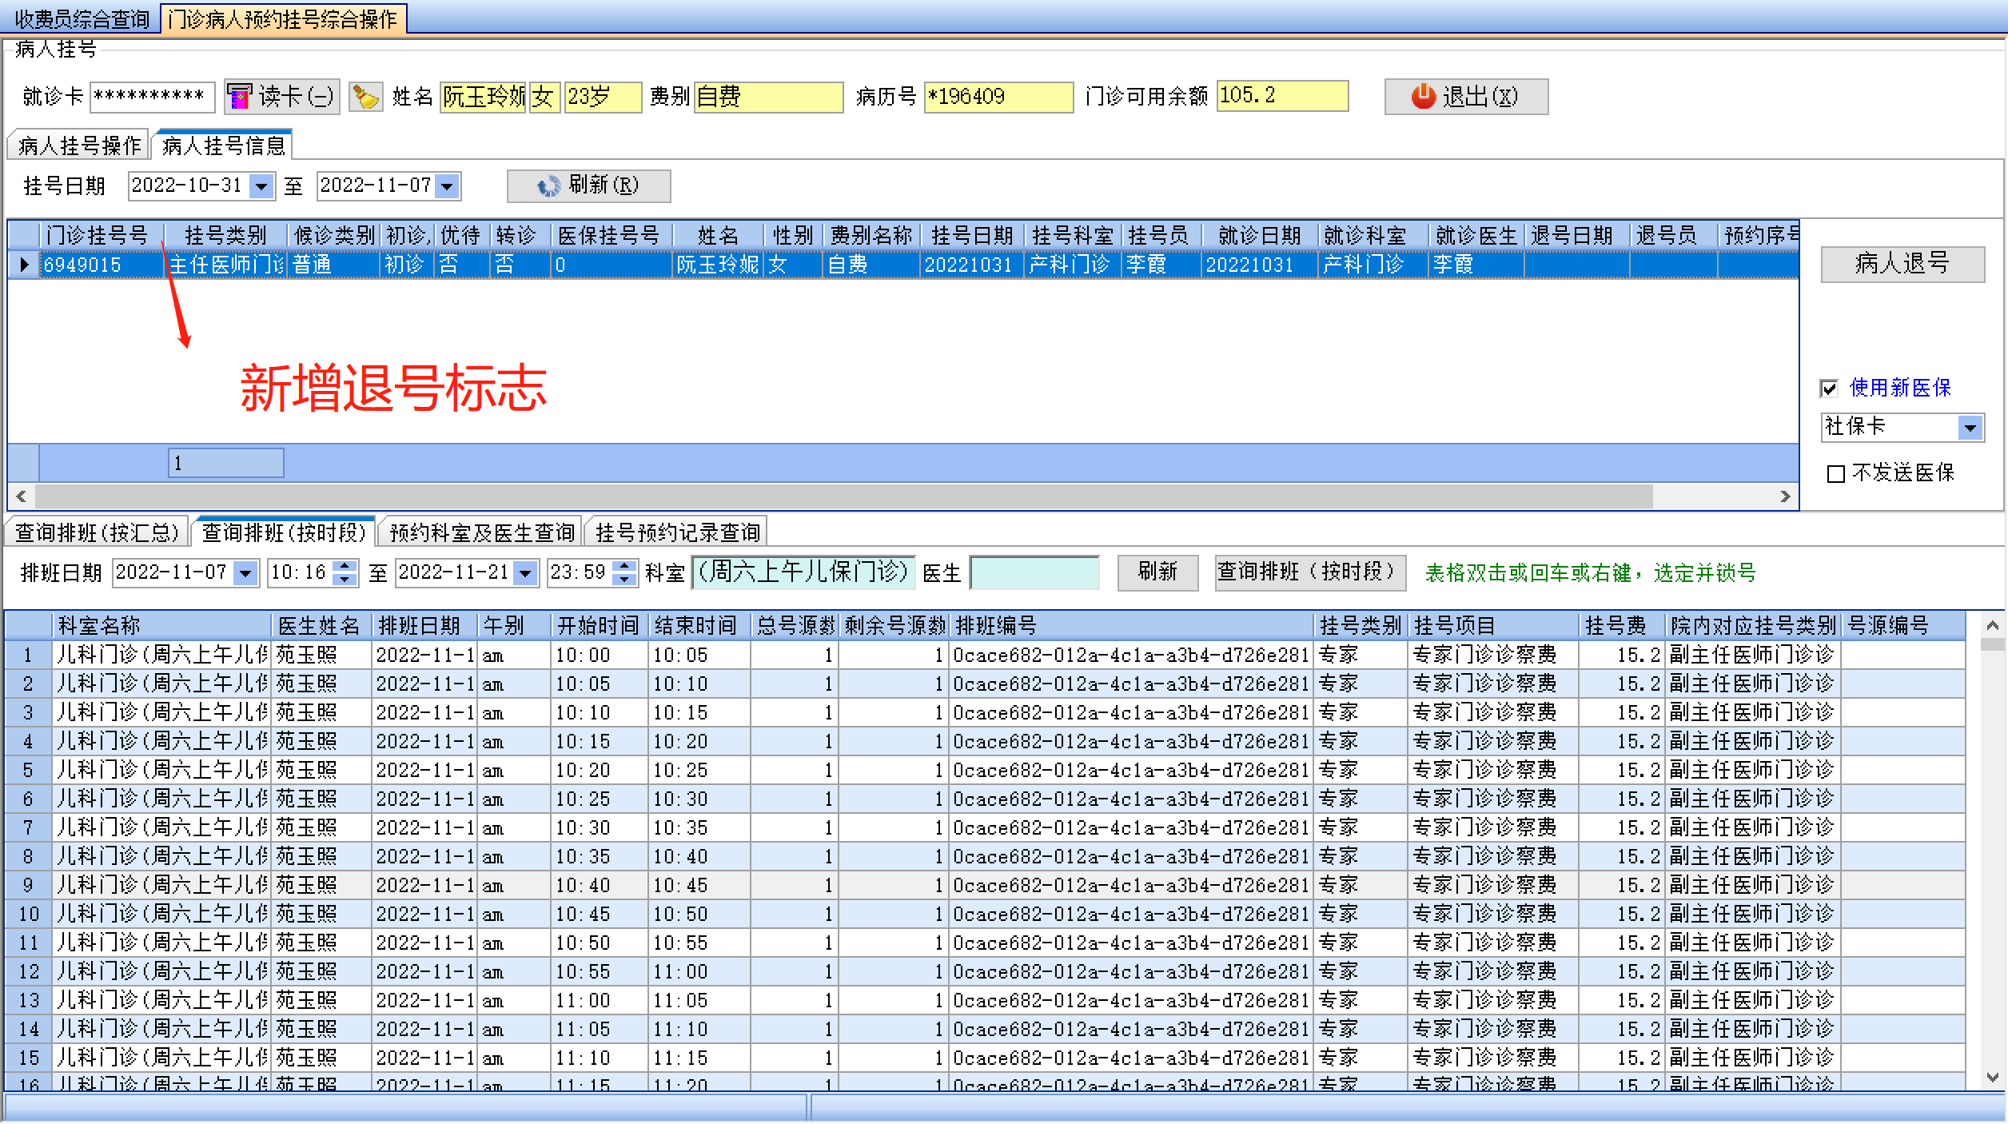Click the broom clear icon beside 读卡

[x=366, y=97]
